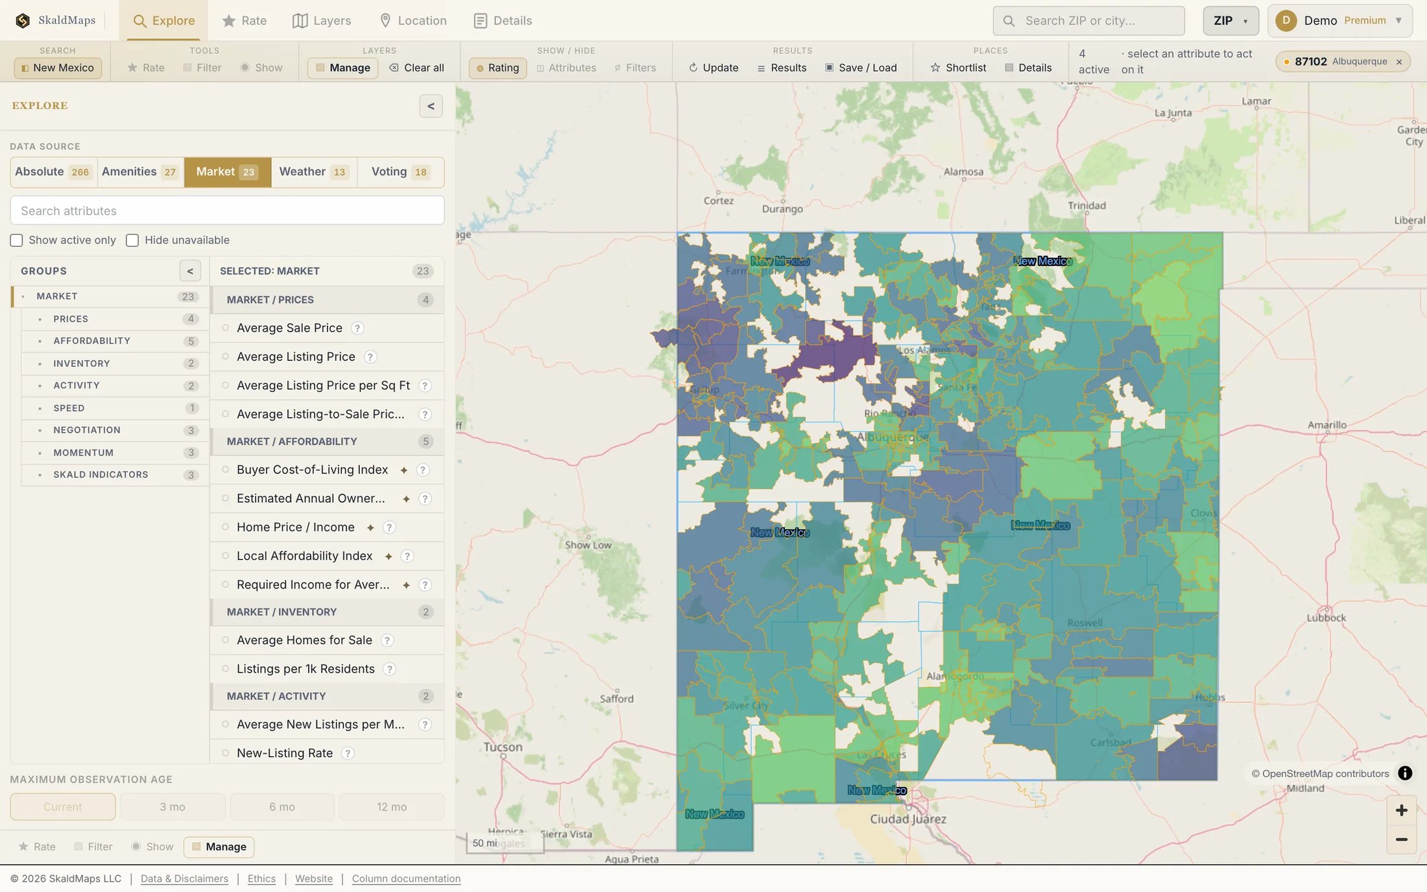Click the New Mexico search button
This screenshot has height=892, width=1427.
pos(58,68)
